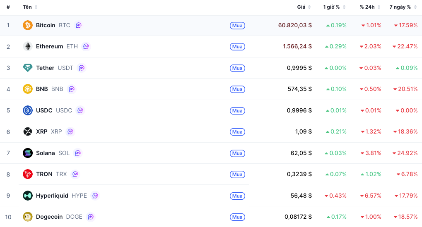422x227 pixels.
Task: Click Solana 7-day change 24.92%
Action: tap(405, 153)
